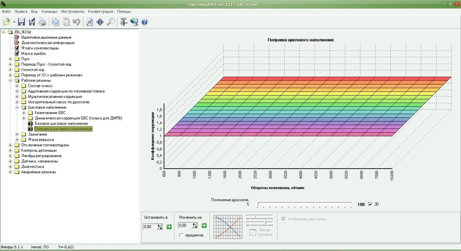Screen dimensions: 461x251
Task: Select the Поправка циклового наполнения table item
Action: (x=63, y=129)
